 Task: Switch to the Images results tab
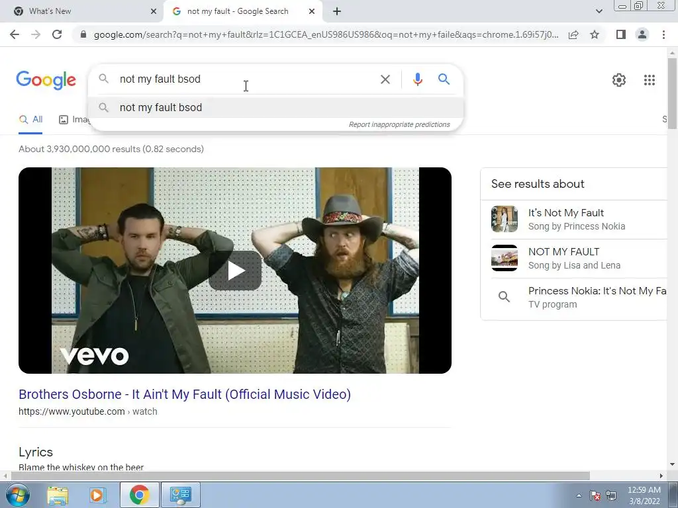[x=74, y=120]
